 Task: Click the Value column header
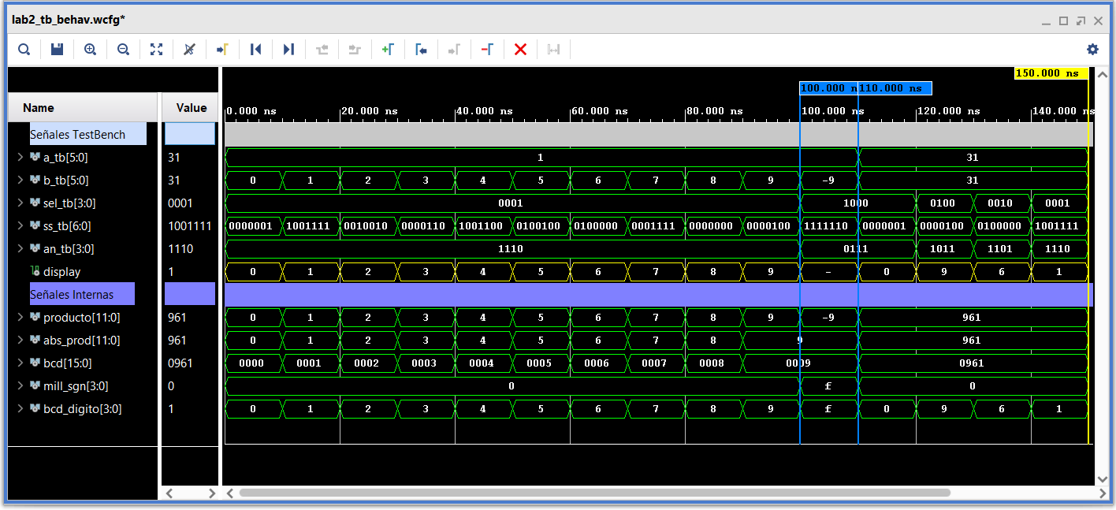point(191,108)
